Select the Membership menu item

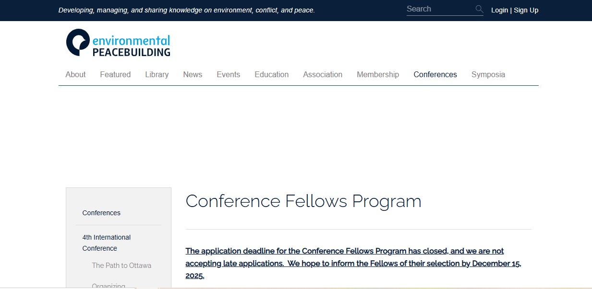378,74
